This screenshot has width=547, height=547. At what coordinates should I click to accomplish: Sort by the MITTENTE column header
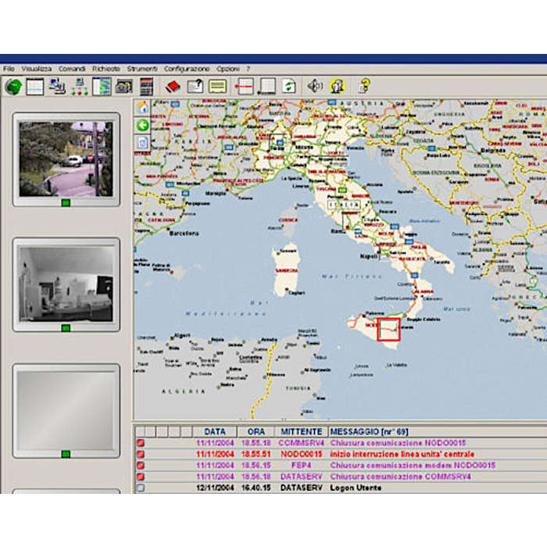(x=301, y=431)
